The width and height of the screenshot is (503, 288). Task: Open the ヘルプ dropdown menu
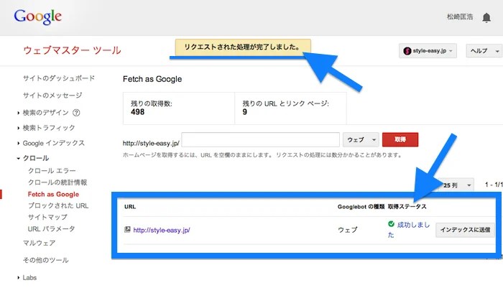(484, 51)
